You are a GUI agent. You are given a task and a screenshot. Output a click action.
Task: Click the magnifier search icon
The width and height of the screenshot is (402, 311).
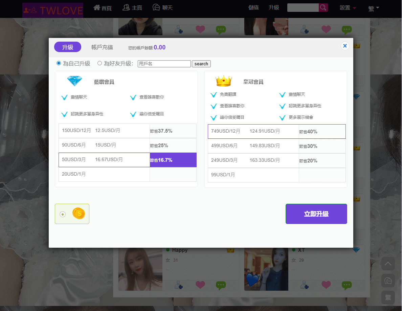point(323,8)
